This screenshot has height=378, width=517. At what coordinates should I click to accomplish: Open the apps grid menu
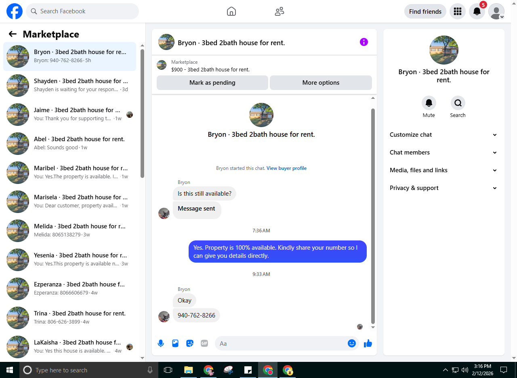pos(458,11)
